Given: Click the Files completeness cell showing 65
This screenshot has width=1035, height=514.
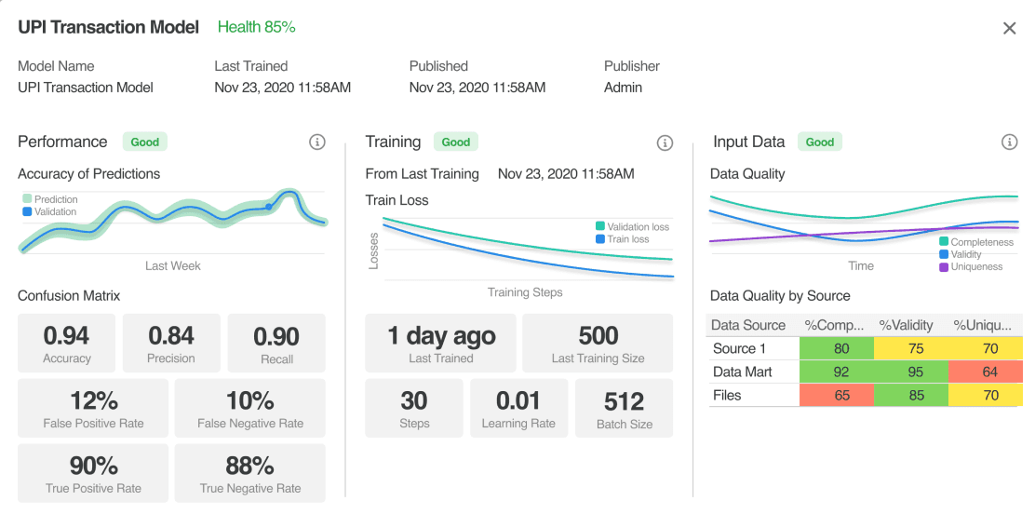Looking at the screenshot, I should (837, 396).
